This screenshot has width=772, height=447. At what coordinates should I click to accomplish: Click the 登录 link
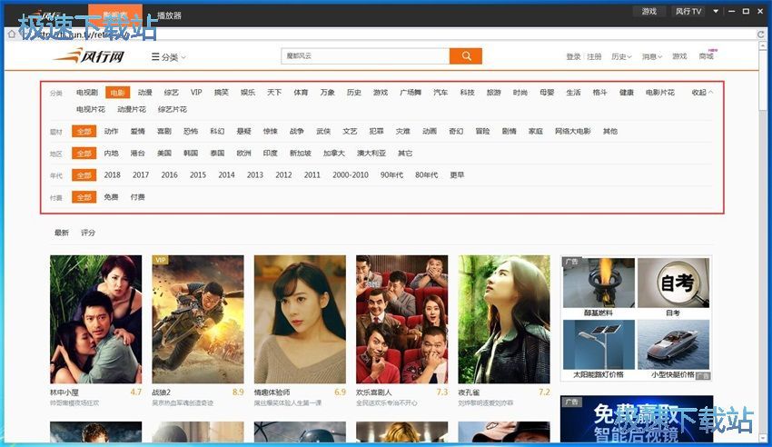[573, 56]
